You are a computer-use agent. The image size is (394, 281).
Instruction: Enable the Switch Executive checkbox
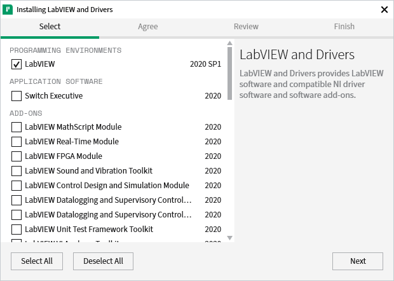pos(17,96)
